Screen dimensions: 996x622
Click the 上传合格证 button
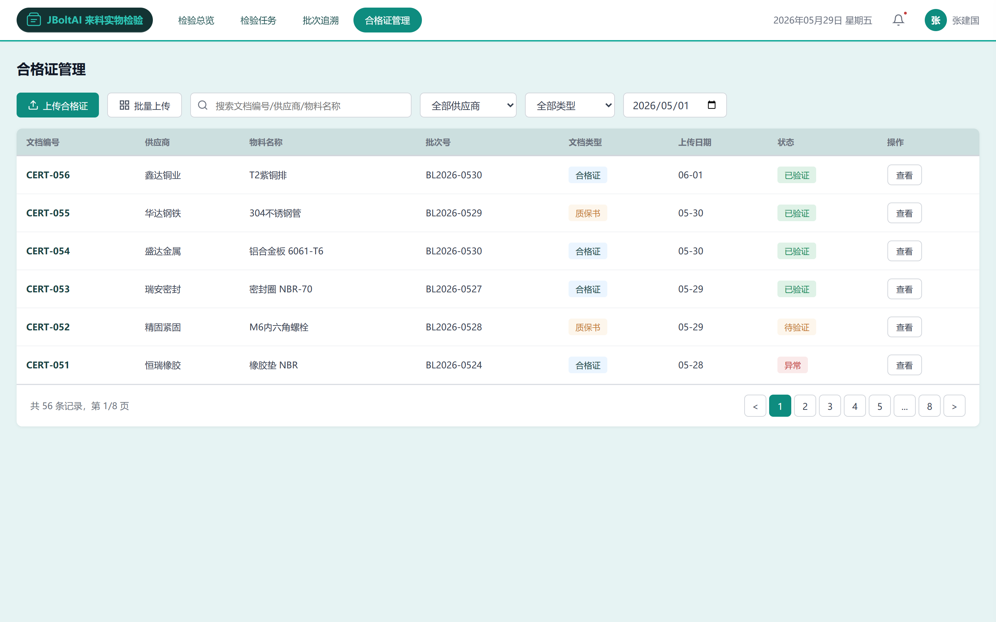pyautogui.click(x=58, y=105)
